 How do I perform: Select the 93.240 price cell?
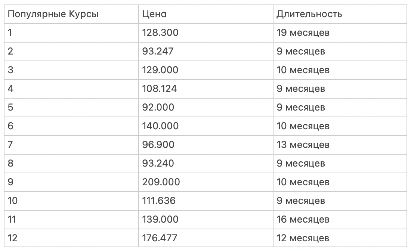pyautogui.click(x=158, y=164)
